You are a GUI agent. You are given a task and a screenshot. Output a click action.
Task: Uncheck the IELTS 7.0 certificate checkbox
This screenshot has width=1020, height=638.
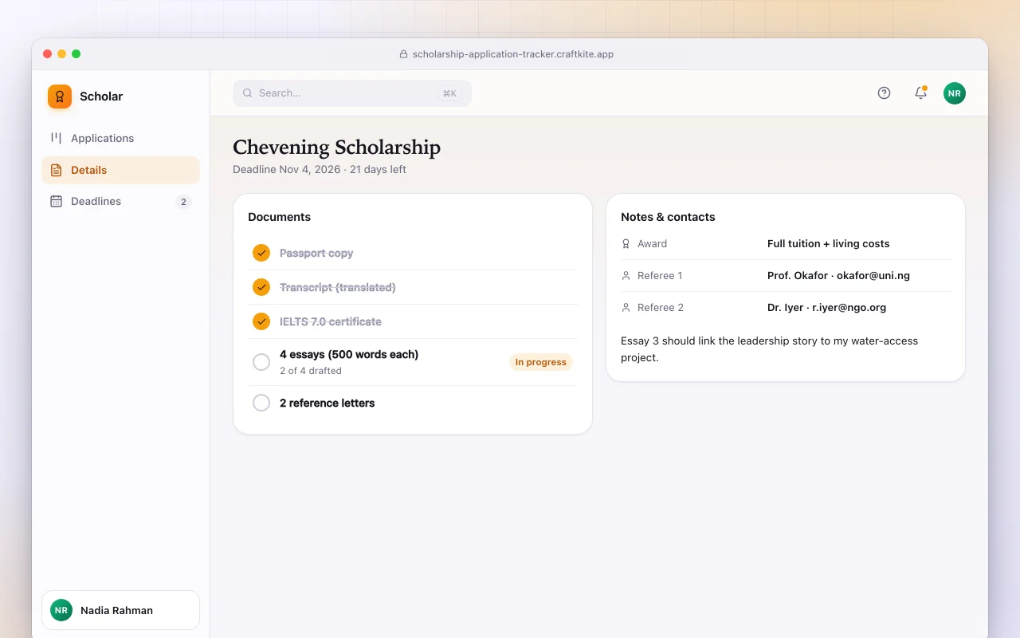(261, 321)
